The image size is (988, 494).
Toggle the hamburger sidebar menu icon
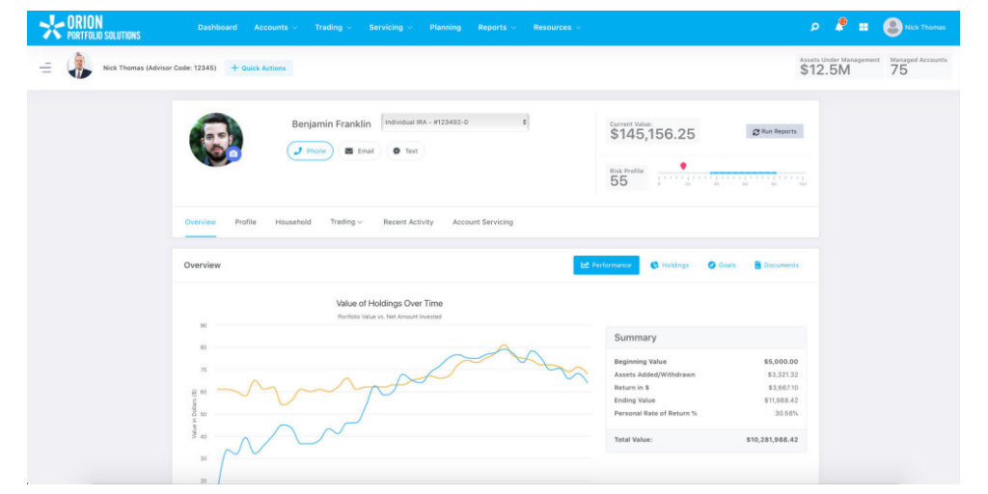point(45,68)
